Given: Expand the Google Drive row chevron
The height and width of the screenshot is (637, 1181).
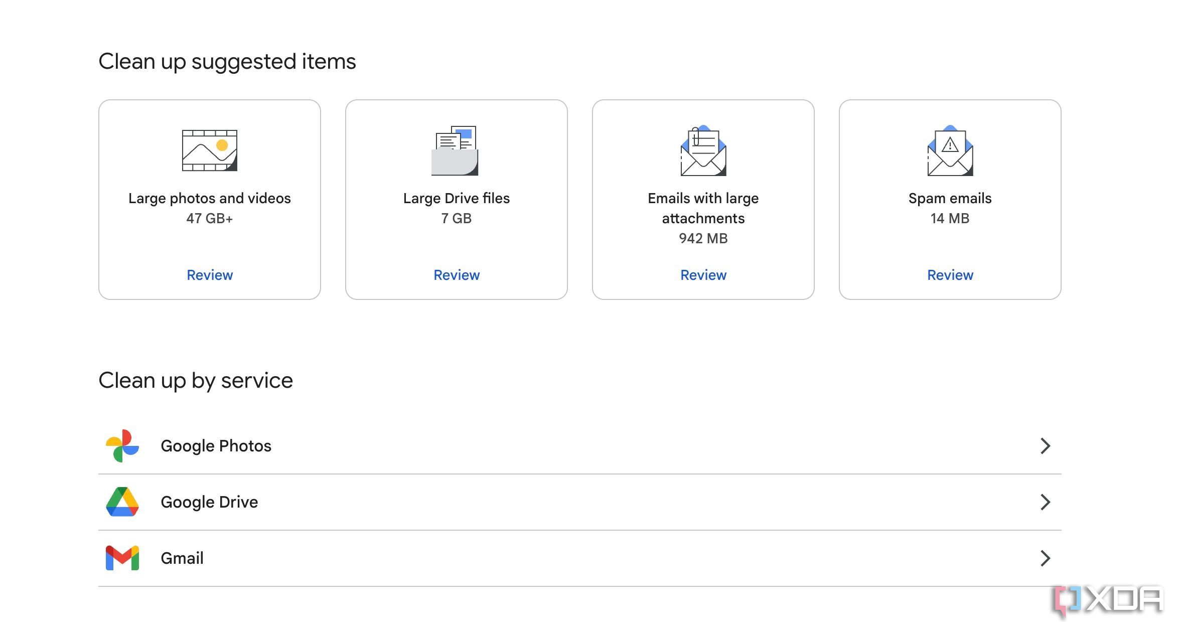Looking at the screenshot, I should point(1045,502).
